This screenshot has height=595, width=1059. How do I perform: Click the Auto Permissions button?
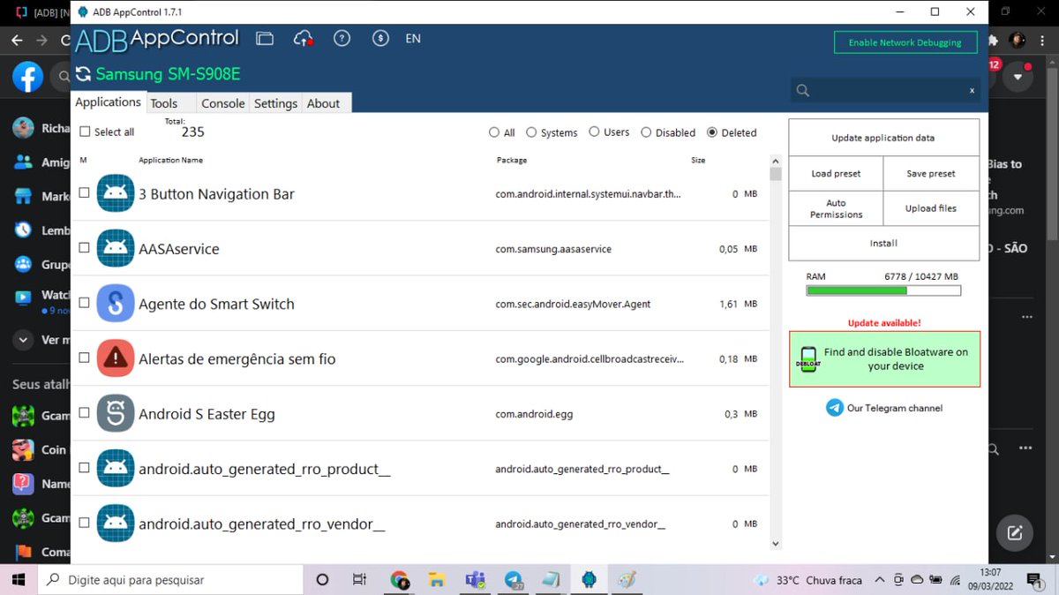pos(836,208)
